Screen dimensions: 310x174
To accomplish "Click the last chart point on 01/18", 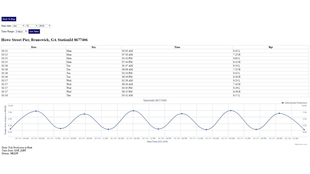I will pyautogui.click(x=304, y=130).
